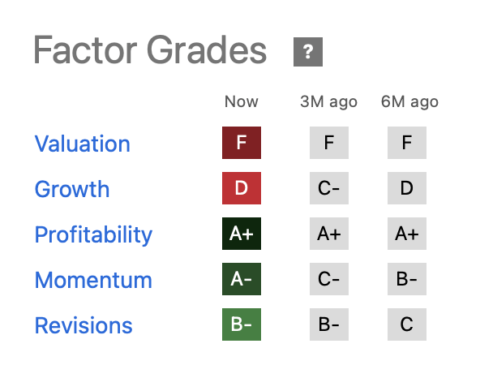Open the Valuation factor link
Image resolution: width=480 pixels, height=378 pixels.
click(x=83, y=144)
